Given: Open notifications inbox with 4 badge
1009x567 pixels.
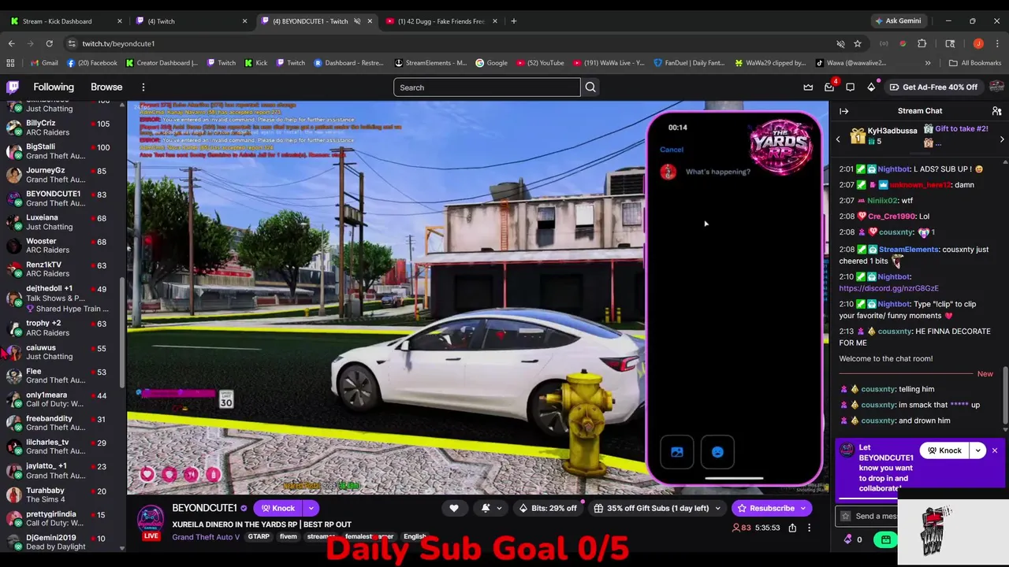Looking at the screenshot, I should (x=830, y=87).
